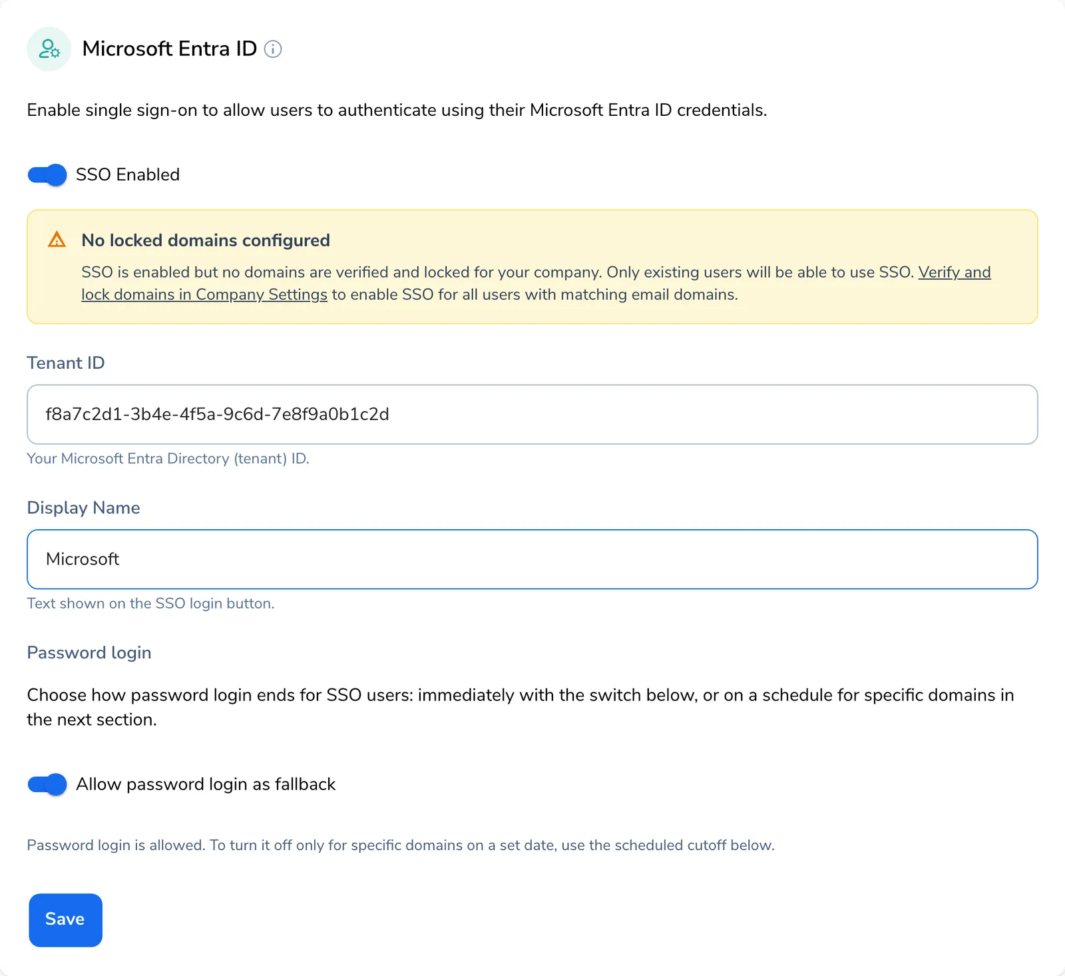
Task: Click the user settings icon in header
Action: pyautogui.click(x=49, y=49)
